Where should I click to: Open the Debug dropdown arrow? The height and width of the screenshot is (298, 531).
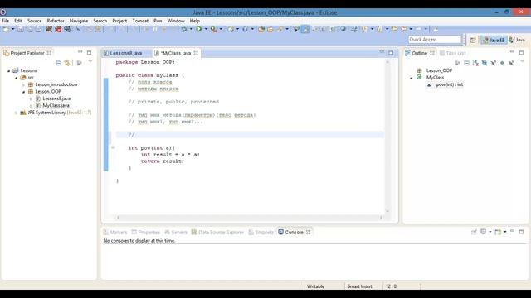click(191, 30)
